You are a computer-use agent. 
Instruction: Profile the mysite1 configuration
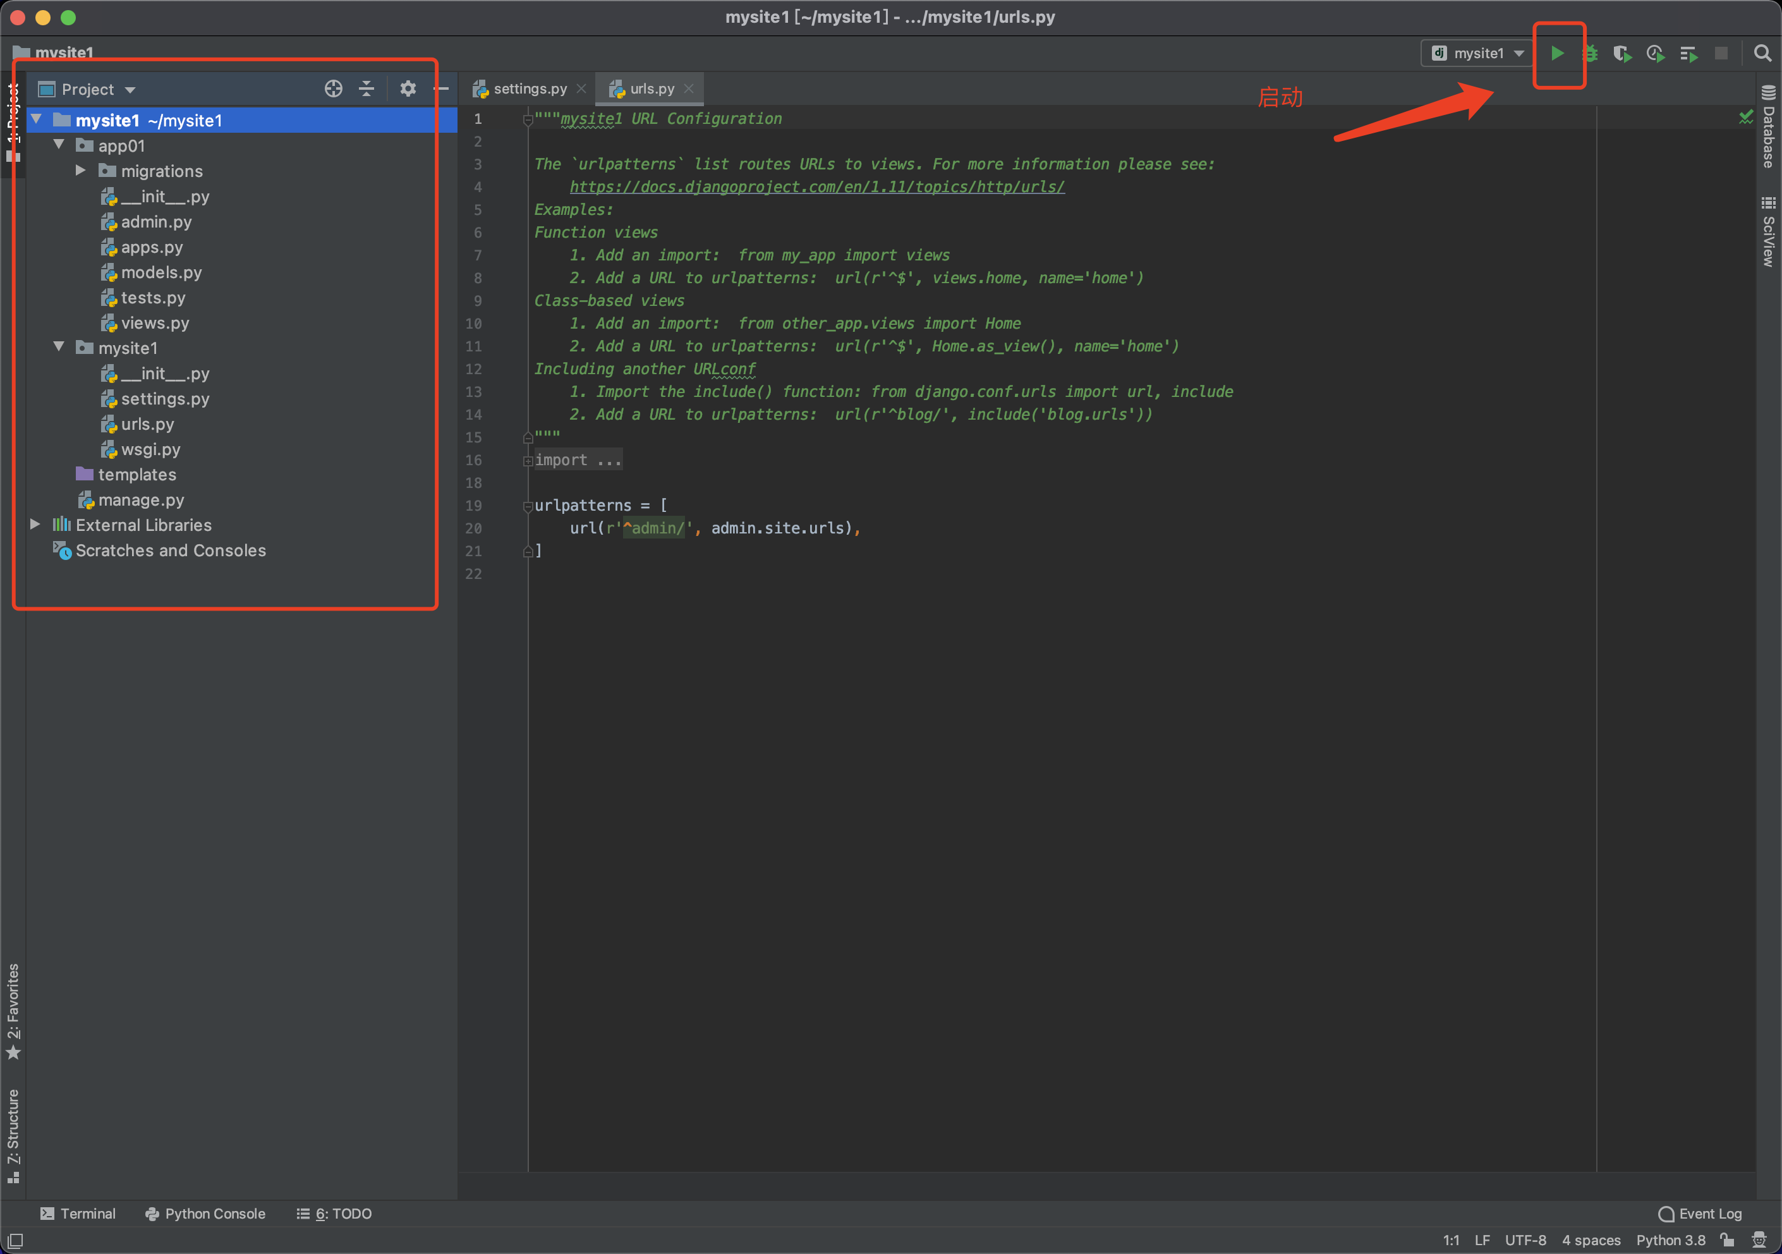(x=1655, y=54)
